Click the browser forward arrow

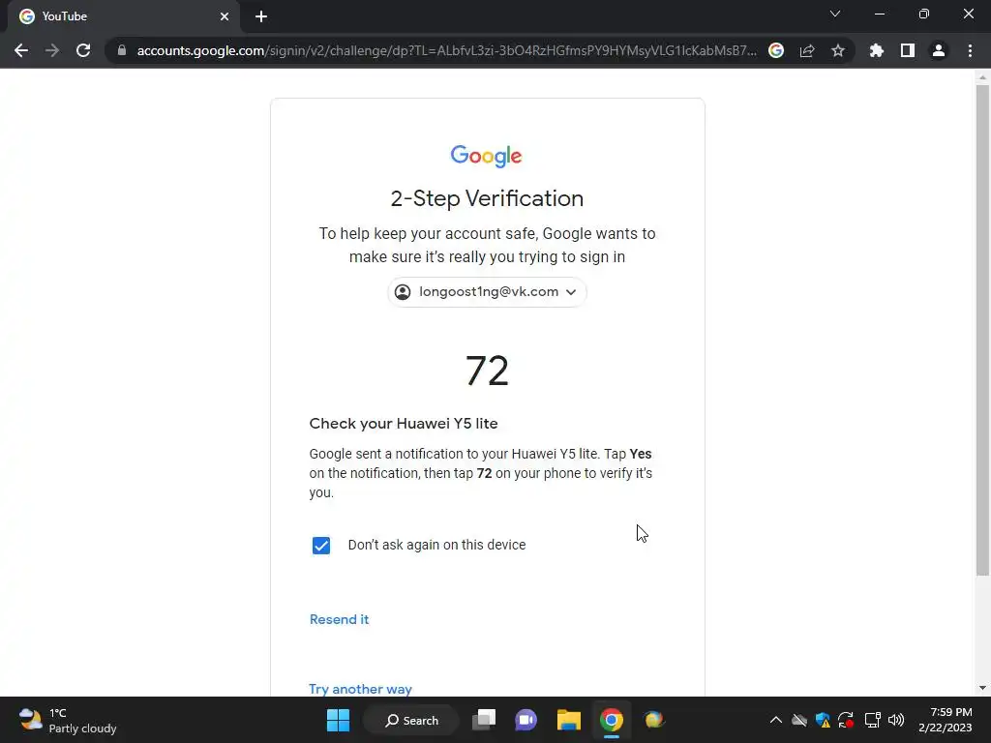(x=52, y=50)
